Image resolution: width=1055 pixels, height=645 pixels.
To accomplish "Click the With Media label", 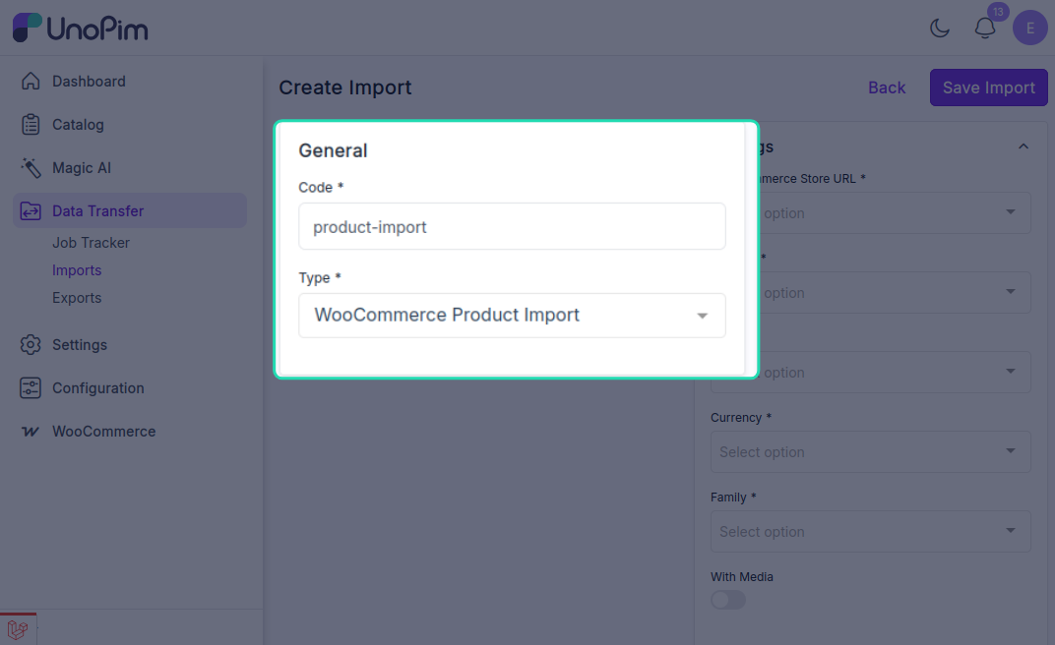I will point(741,577).
